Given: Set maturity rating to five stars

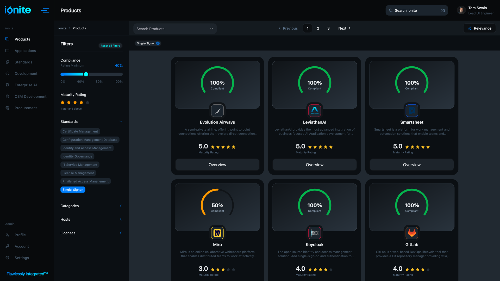Looking at the screenshot, I should [87, 103].
